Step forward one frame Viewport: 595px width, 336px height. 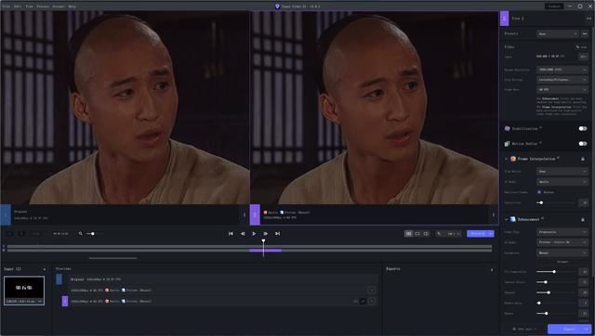266,234
